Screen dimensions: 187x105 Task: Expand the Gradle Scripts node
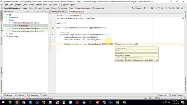[x=4, y=36]
